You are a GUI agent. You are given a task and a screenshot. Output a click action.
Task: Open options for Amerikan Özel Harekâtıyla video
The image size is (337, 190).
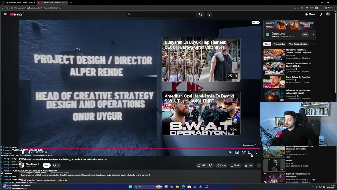[315, 64]
